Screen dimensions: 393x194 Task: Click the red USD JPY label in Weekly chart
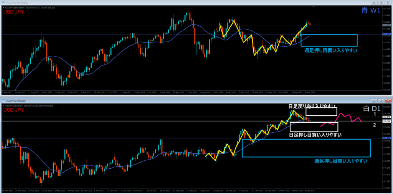(13, 12)
